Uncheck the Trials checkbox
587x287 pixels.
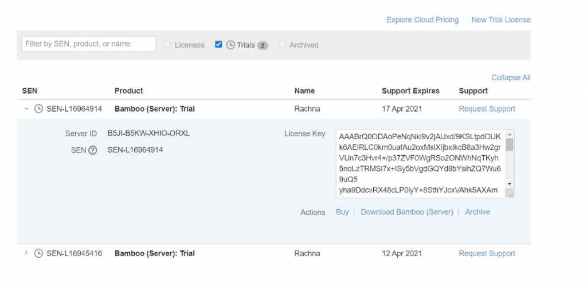(x=218, y=44)
